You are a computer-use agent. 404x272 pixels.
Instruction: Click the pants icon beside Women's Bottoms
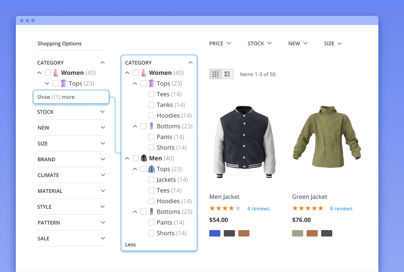pyautogui.click(x=152, y=126)
